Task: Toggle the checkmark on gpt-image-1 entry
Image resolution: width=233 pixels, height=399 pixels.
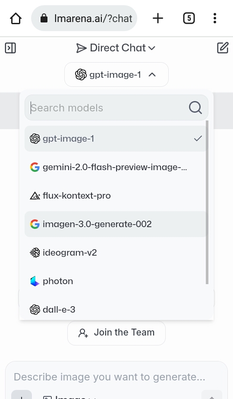Action: coord(198,139)
